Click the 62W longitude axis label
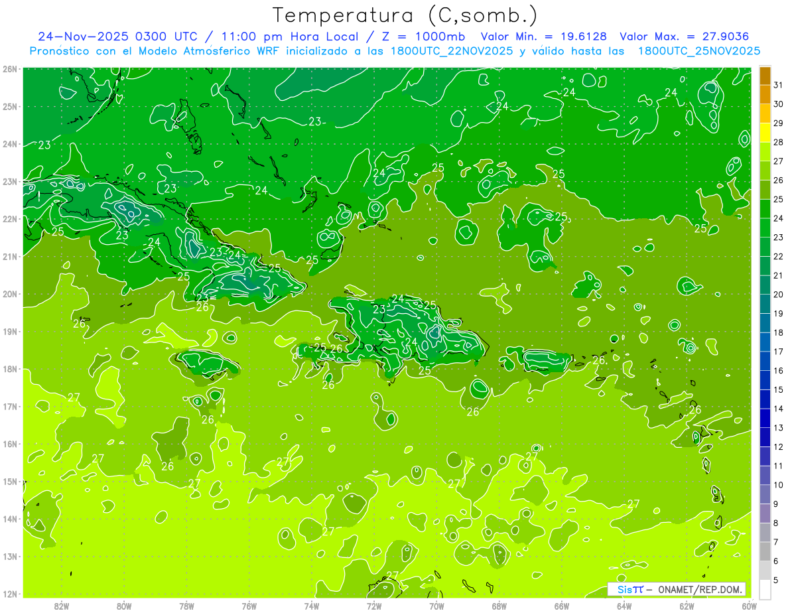Viewport: 796px width, 615px height. tap(687, 606)
